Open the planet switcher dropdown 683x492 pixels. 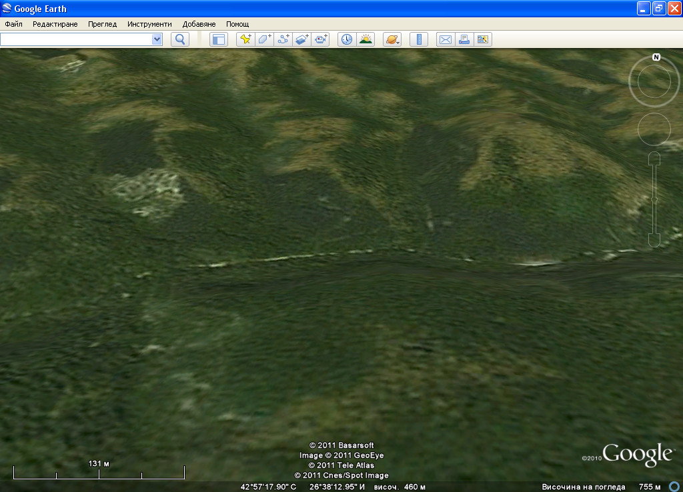[x=392, y=39]
